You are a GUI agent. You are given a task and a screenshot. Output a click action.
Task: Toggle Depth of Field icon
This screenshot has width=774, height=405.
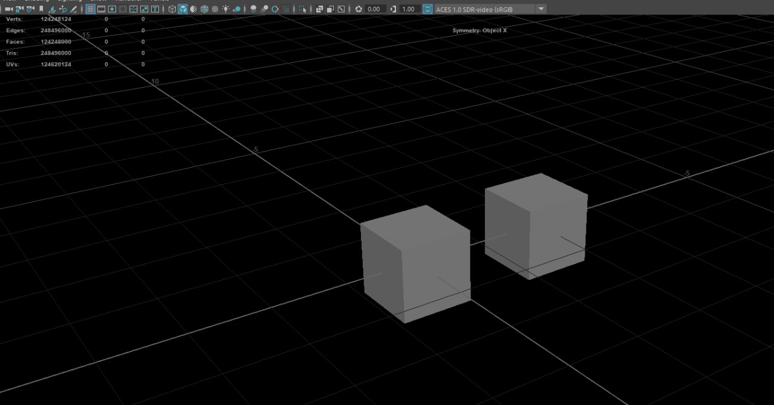(286, 9)
